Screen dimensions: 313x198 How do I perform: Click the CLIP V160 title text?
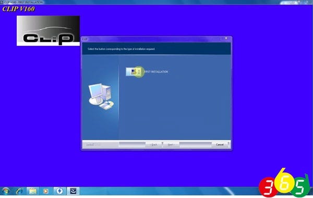[18, 9]
